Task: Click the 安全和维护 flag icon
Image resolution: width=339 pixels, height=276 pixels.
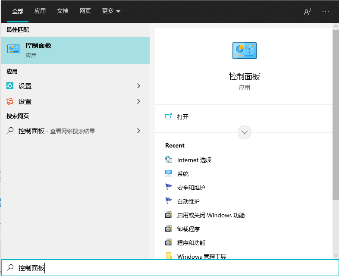Action: click(169, 187)
